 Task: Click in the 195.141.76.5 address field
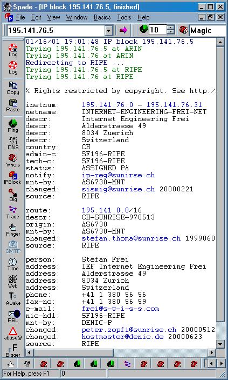coord(56,30)
